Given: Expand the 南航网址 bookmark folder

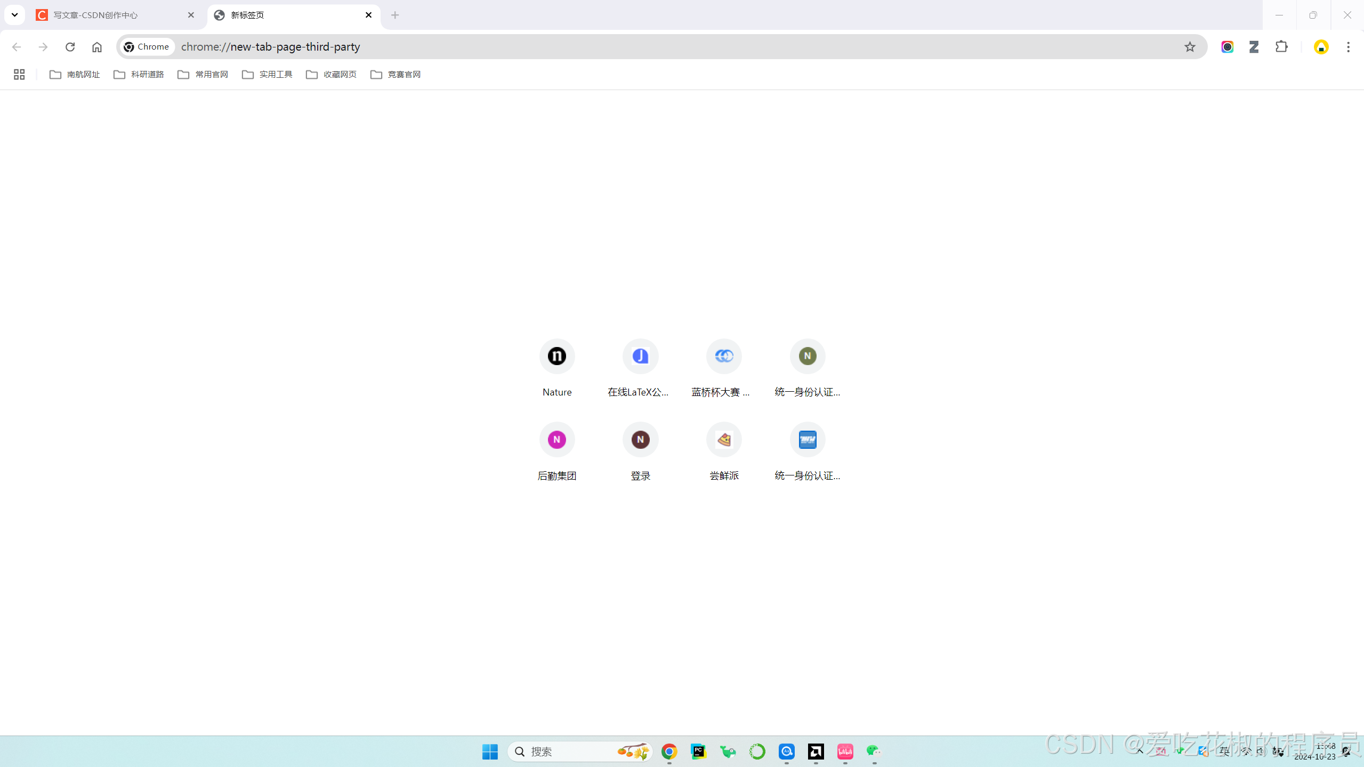Looking at the screenshot, I should 75,75.
